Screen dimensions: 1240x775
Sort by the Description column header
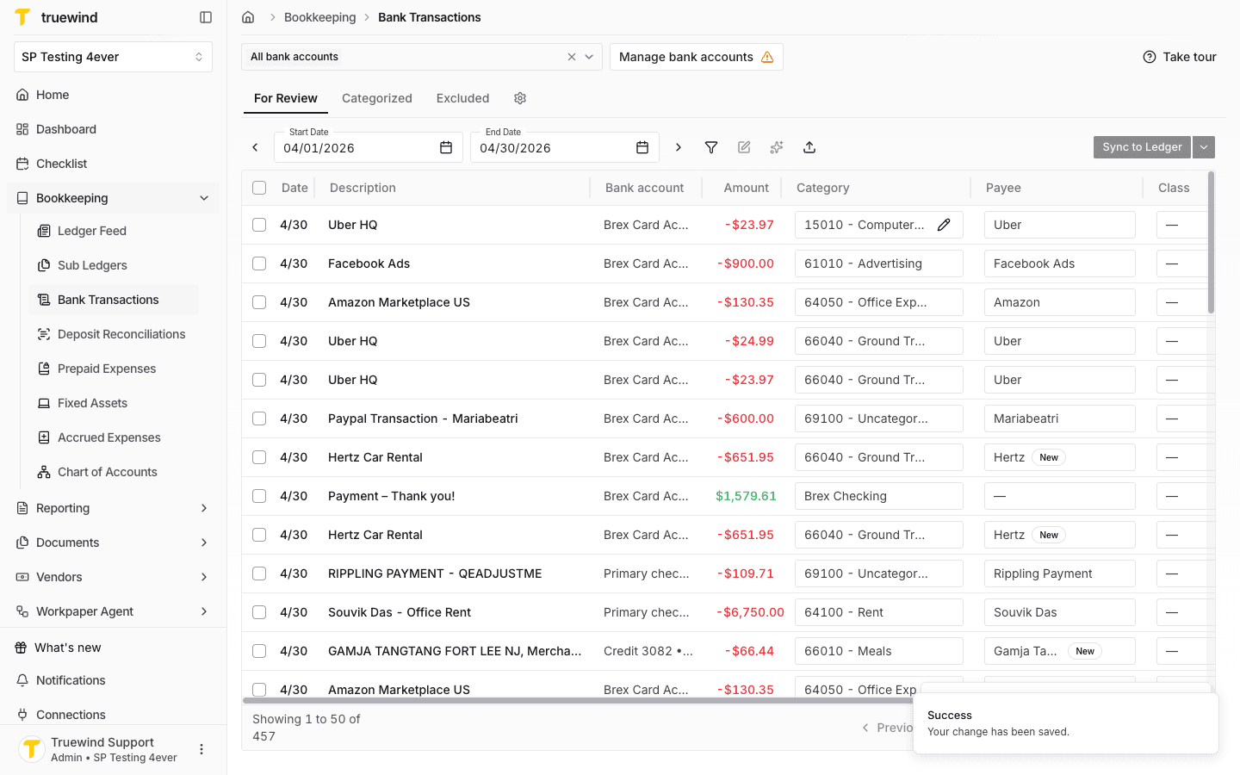[363, 188]
